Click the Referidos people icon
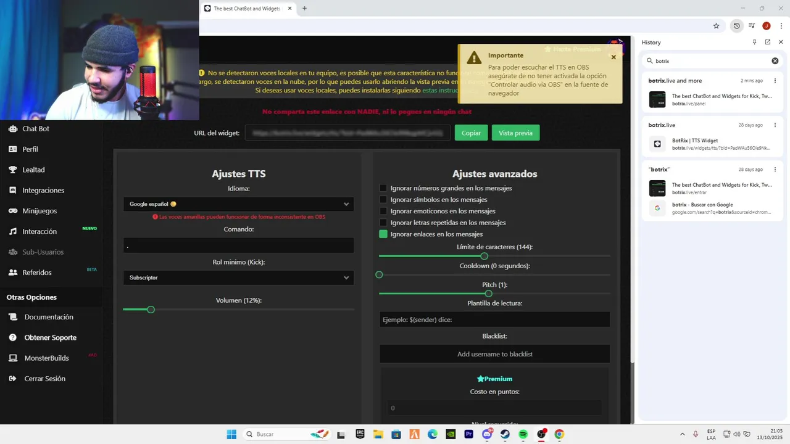The width and height of the screenshot is (790, 444). [12, 273]
